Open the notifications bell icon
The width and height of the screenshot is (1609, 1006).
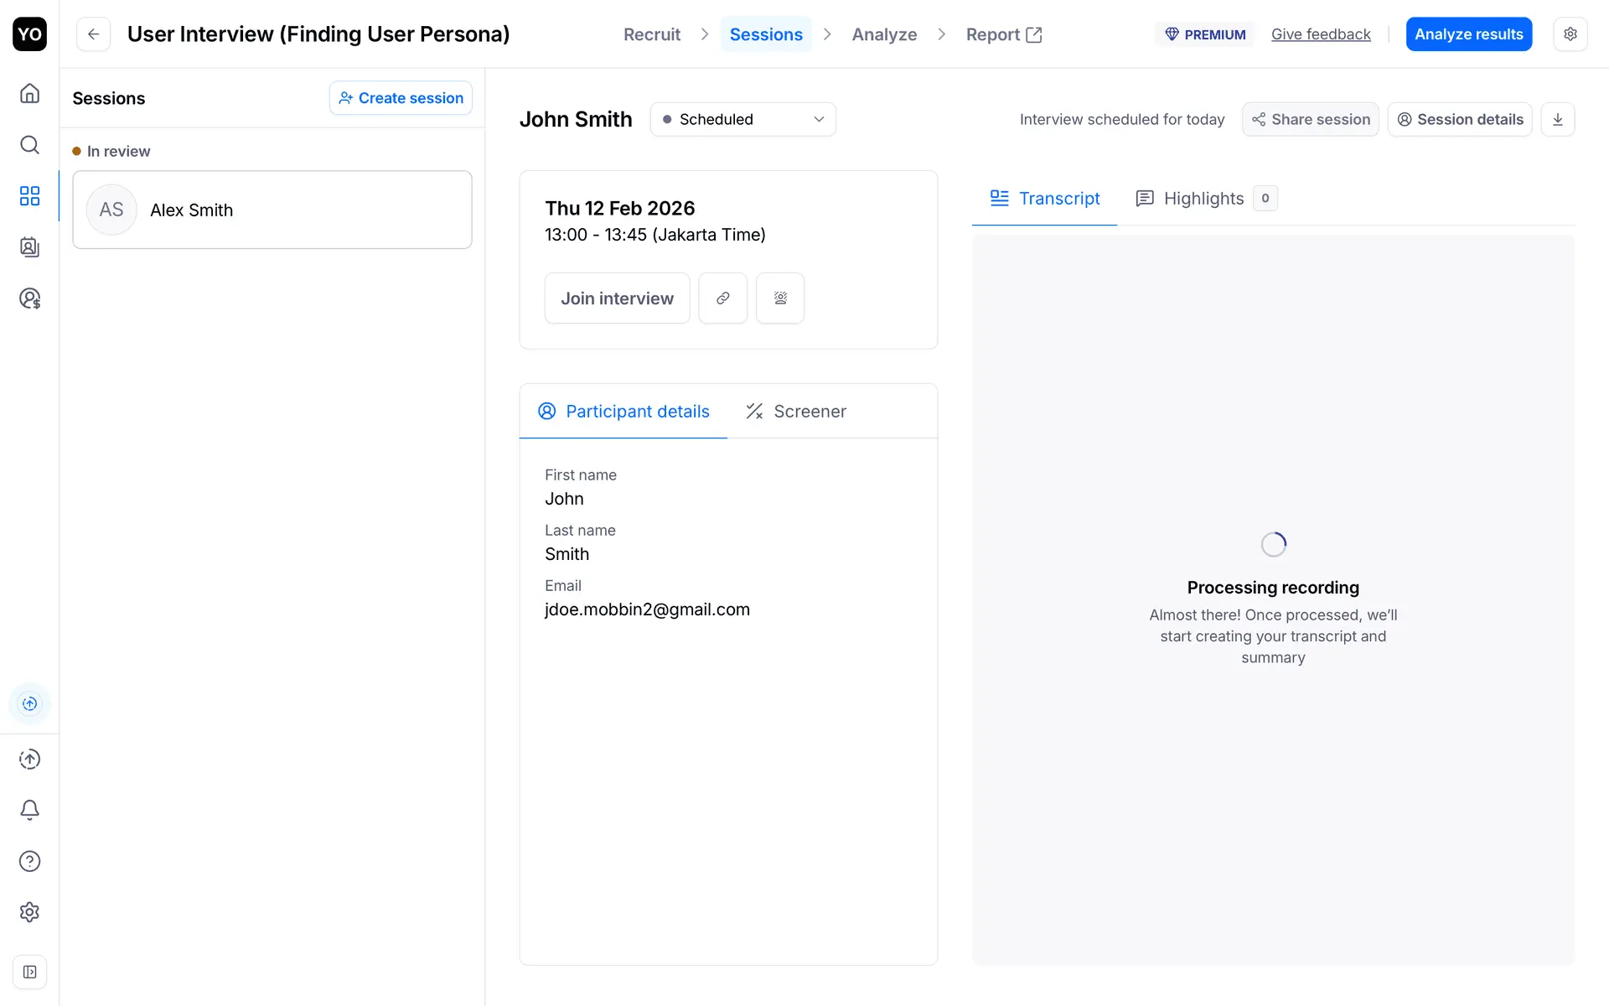29,810
